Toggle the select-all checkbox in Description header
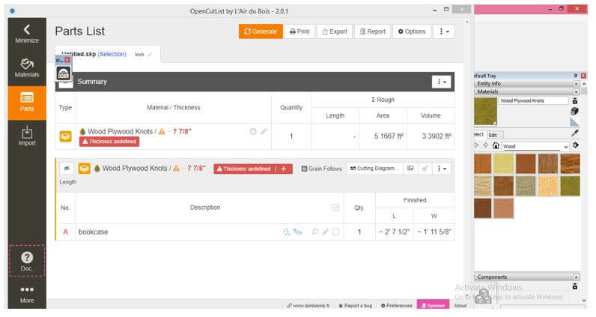 pyautogui.click(x=335, y=208)
